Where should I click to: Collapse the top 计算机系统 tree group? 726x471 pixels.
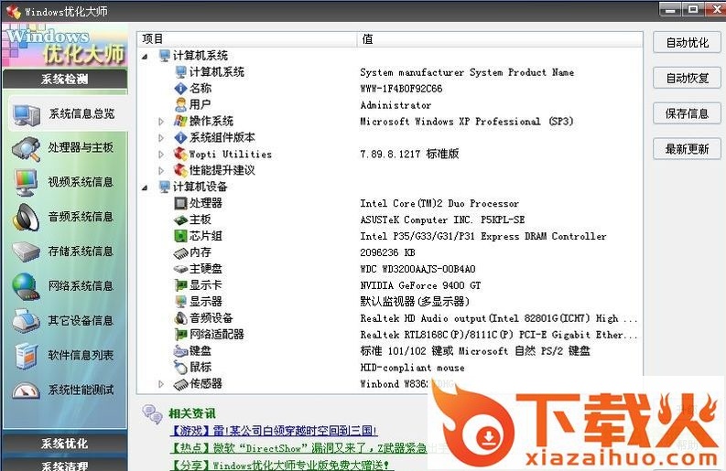pos(145,57)
